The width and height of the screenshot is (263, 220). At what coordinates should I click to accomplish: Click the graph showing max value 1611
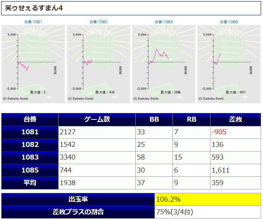tap(229, 64)
